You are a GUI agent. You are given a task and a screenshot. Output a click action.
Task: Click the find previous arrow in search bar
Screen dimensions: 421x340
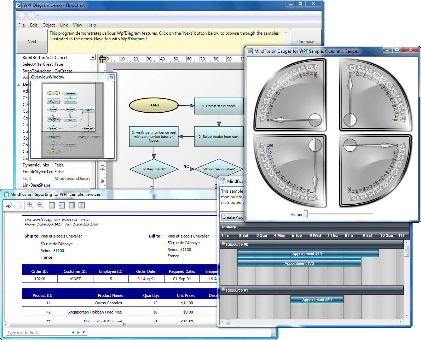click(73, 333)
